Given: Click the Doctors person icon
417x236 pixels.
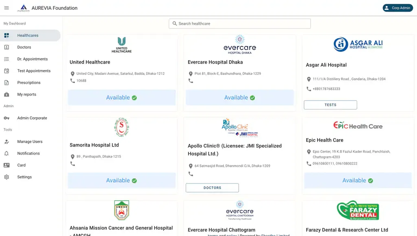Looking at the screenshot, I should pos(7,47).
